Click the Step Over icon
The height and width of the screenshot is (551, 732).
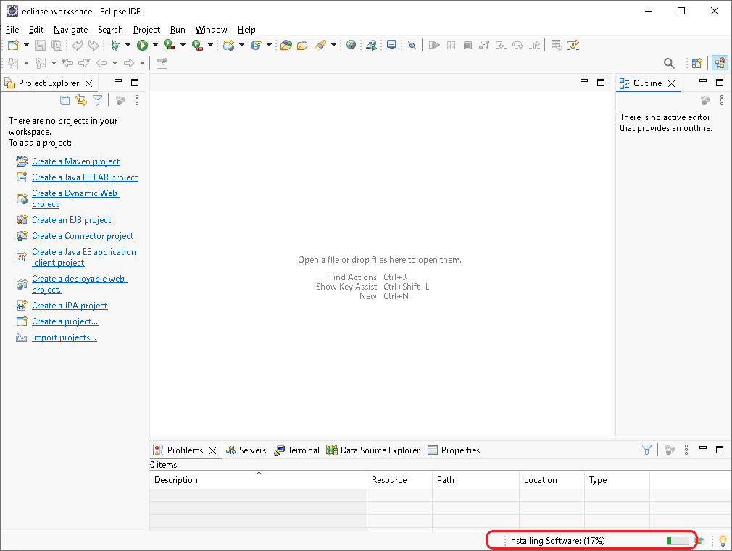[517, 46]
